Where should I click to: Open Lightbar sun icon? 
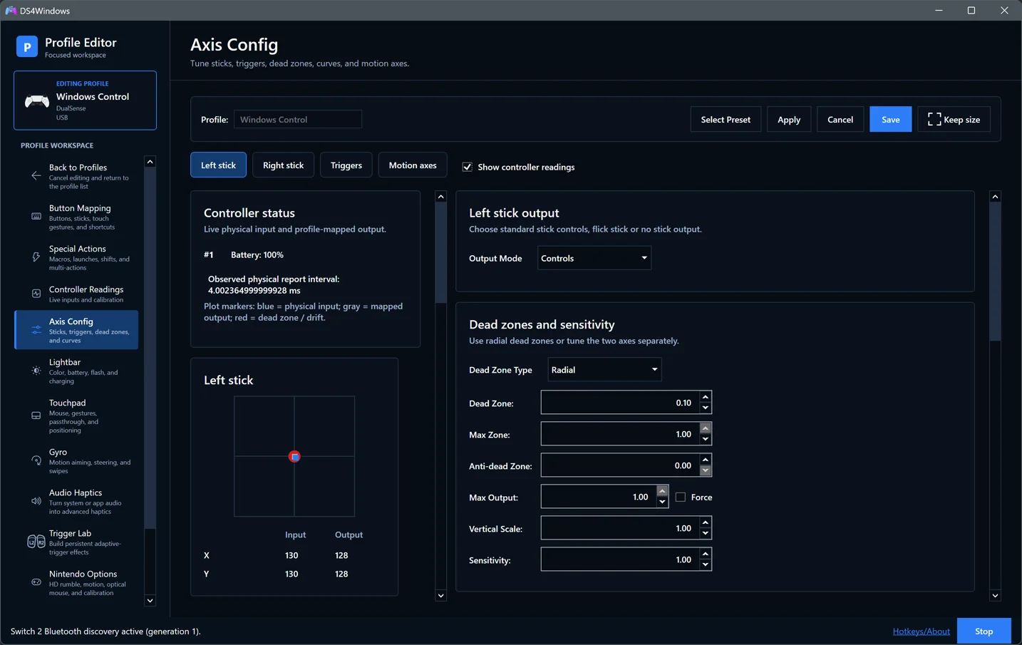(36, 371)
